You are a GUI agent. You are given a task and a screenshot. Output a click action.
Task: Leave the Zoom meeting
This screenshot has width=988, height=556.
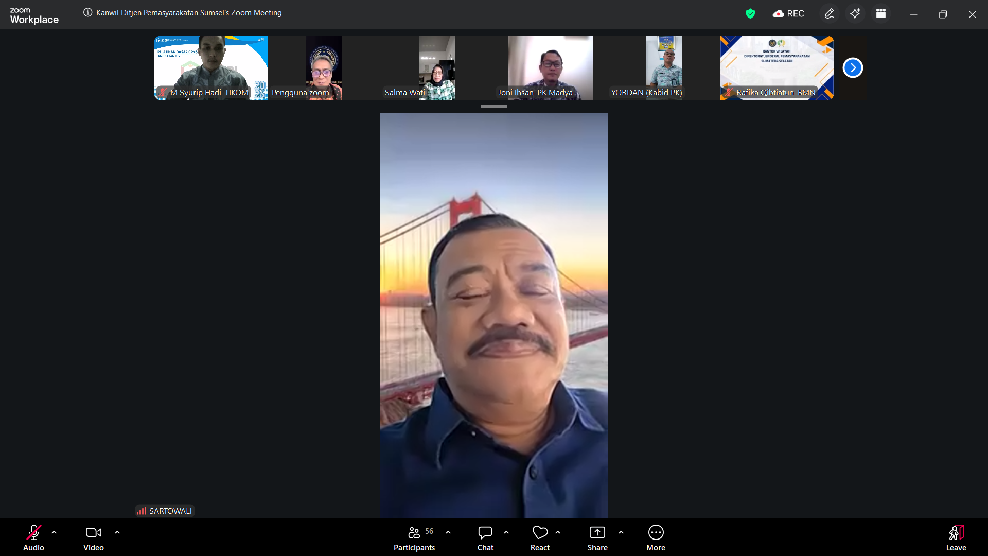956,537
